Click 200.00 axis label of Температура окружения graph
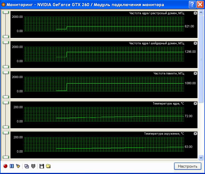The width and height of the screenshot is (205, 174). (x=18, y=137)
